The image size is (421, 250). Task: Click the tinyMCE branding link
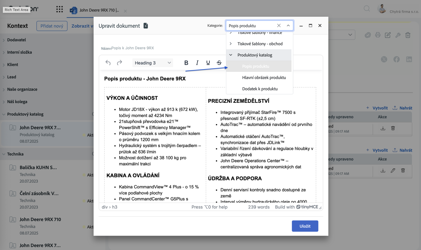(296, 207)
